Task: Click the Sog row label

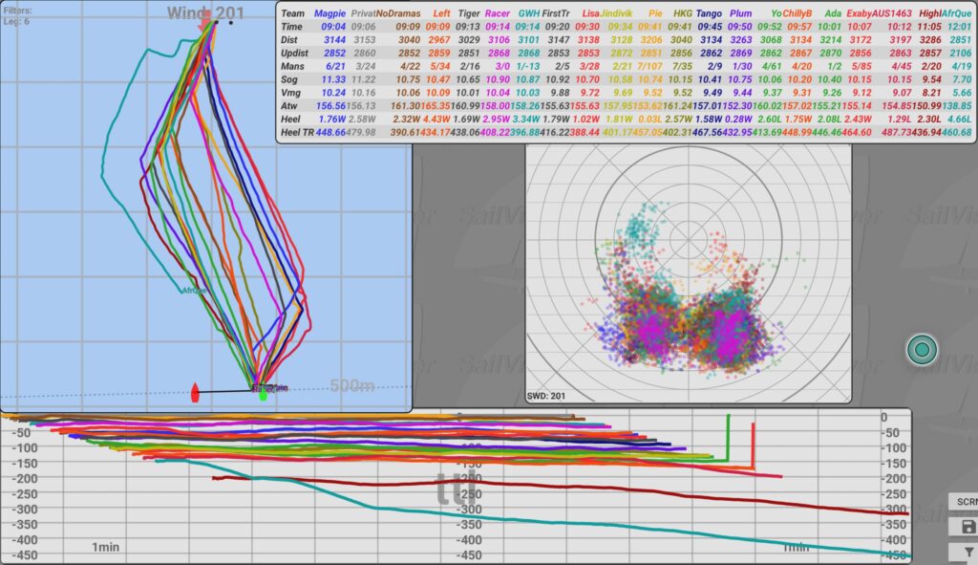Action: coord(290,79)
